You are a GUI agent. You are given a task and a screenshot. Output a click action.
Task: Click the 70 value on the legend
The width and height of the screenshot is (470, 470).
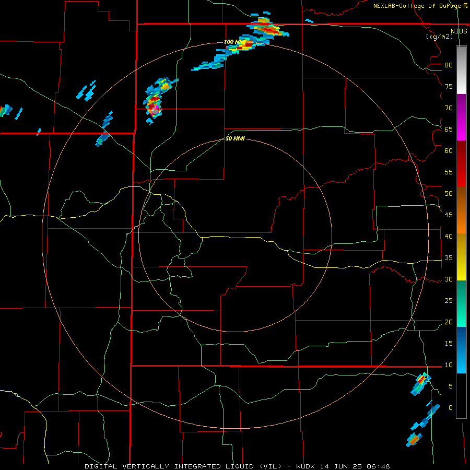pos(449,108)
